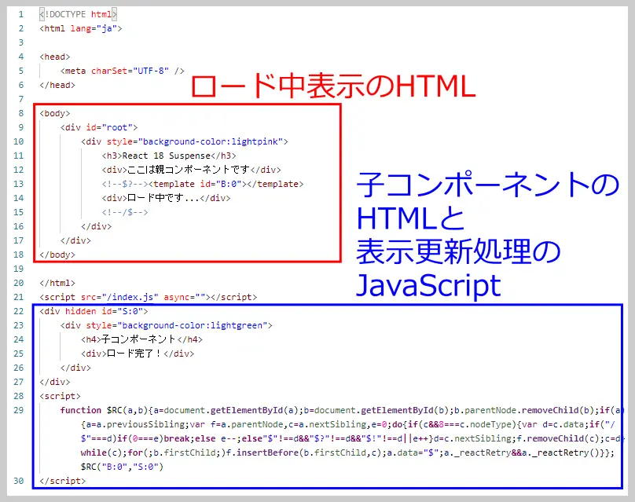Click the ここは親コンポーネントです div line
This screenshot has height=502, width=635.
[x=191, y=170]
